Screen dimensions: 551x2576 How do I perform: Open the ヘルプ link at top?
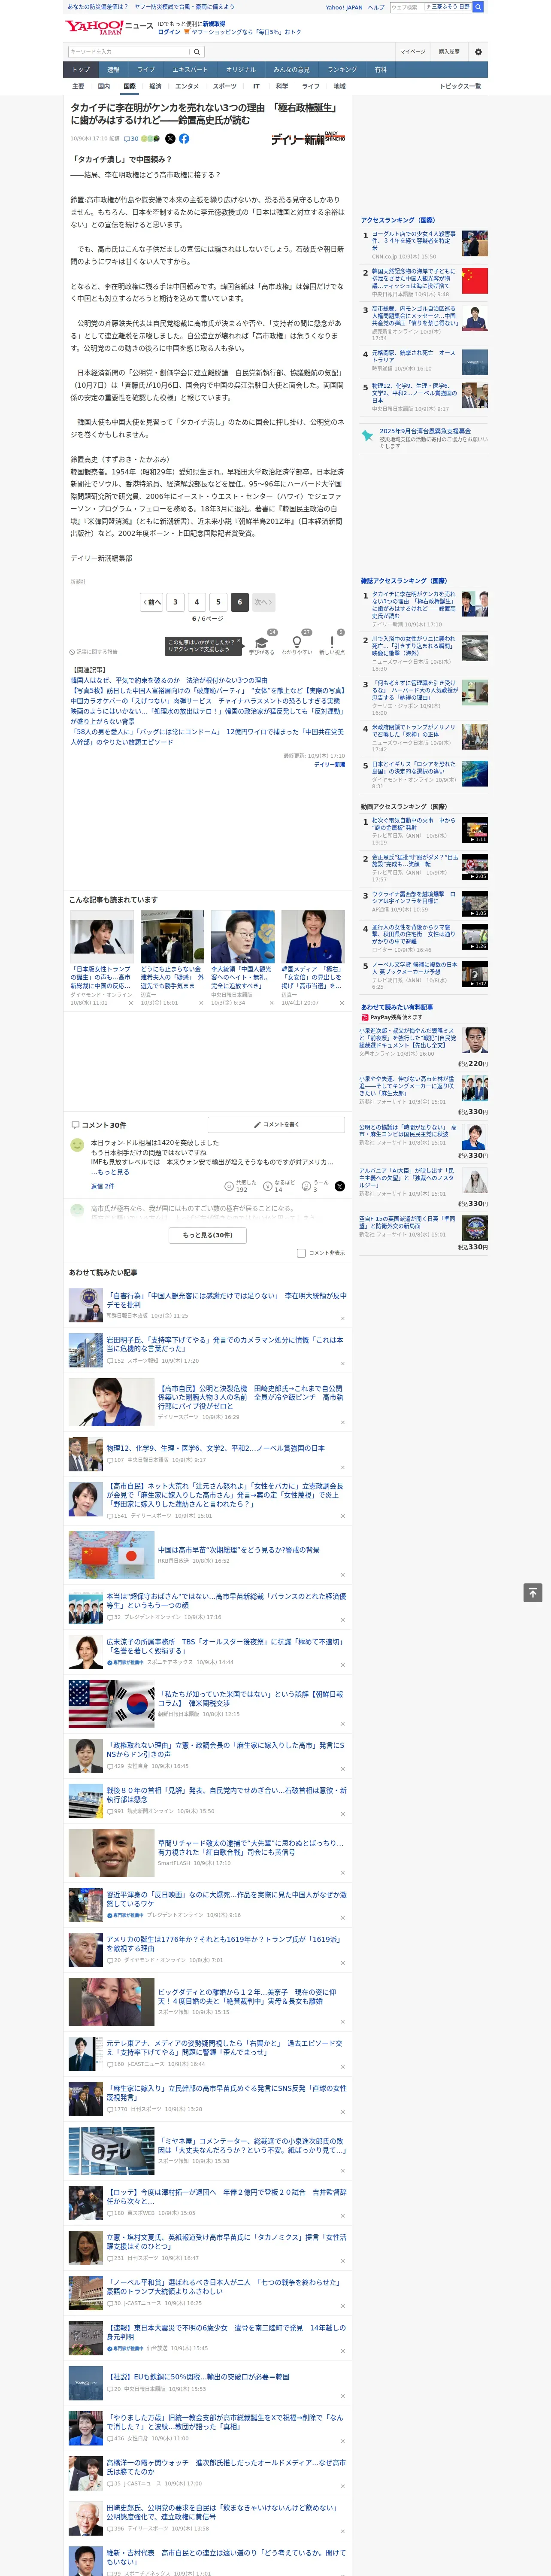pyautogui.click(x=375, y=7)
